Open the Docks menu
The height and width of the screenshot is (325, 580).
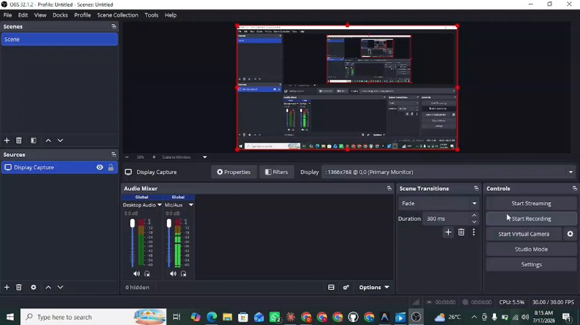coord(60,15)
